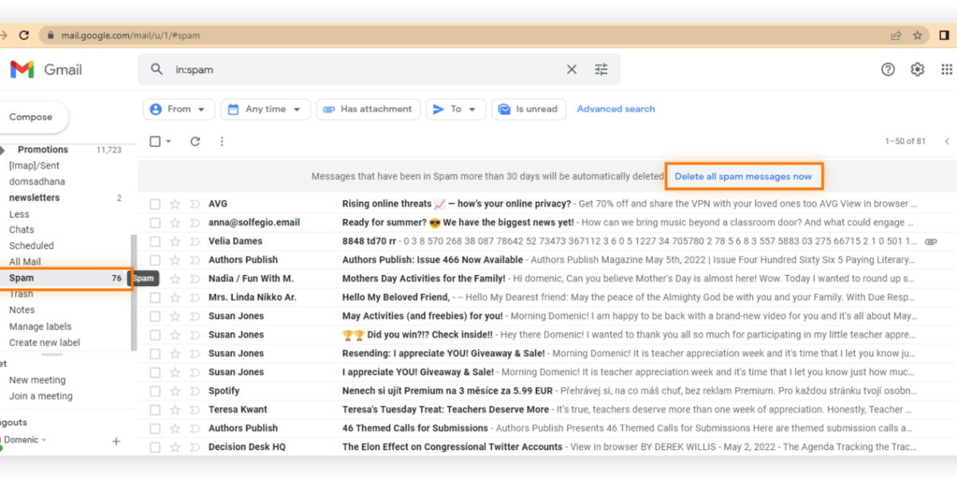The image size is (957, 478).
Task: Open browser side panel icon
Action: pos(944,35)
